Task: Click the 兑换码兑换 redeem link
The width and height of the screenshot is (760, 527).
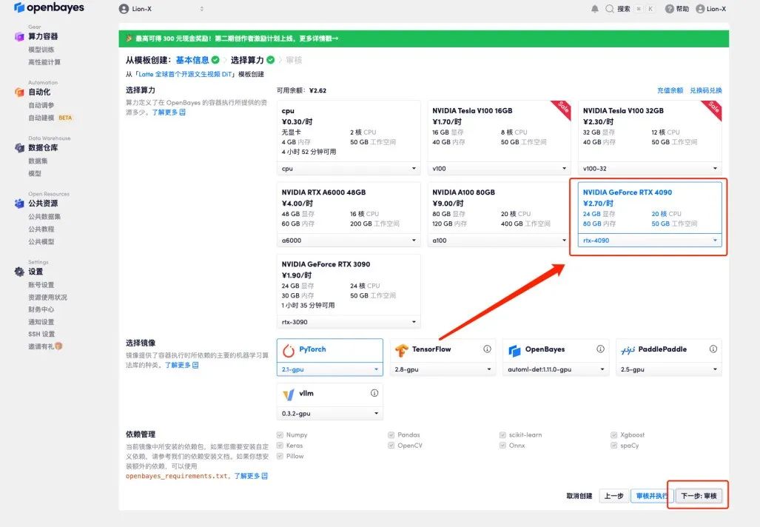Action: pos(708,89)
